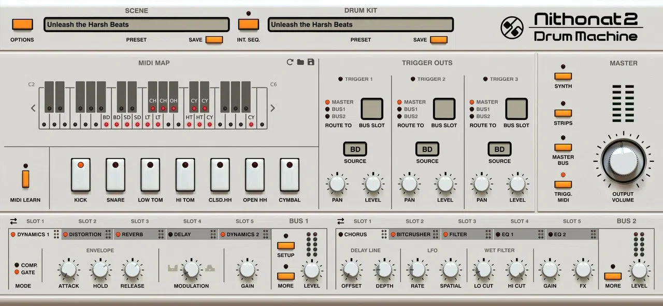Click the MIDI map save disk icon
Viewport: 663px width, 306px height.
pyautogui.click(x=311, y=63)
